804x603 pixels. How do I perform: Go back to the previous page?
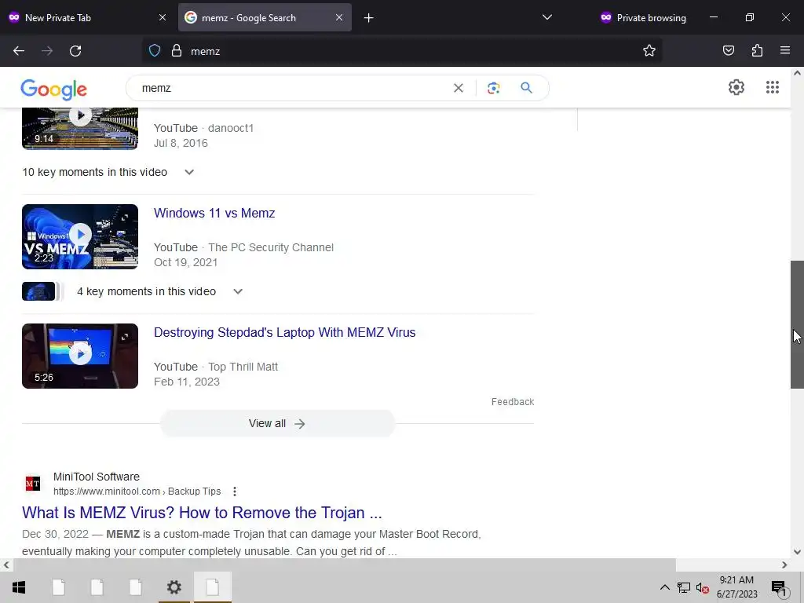tap(19, 51)
